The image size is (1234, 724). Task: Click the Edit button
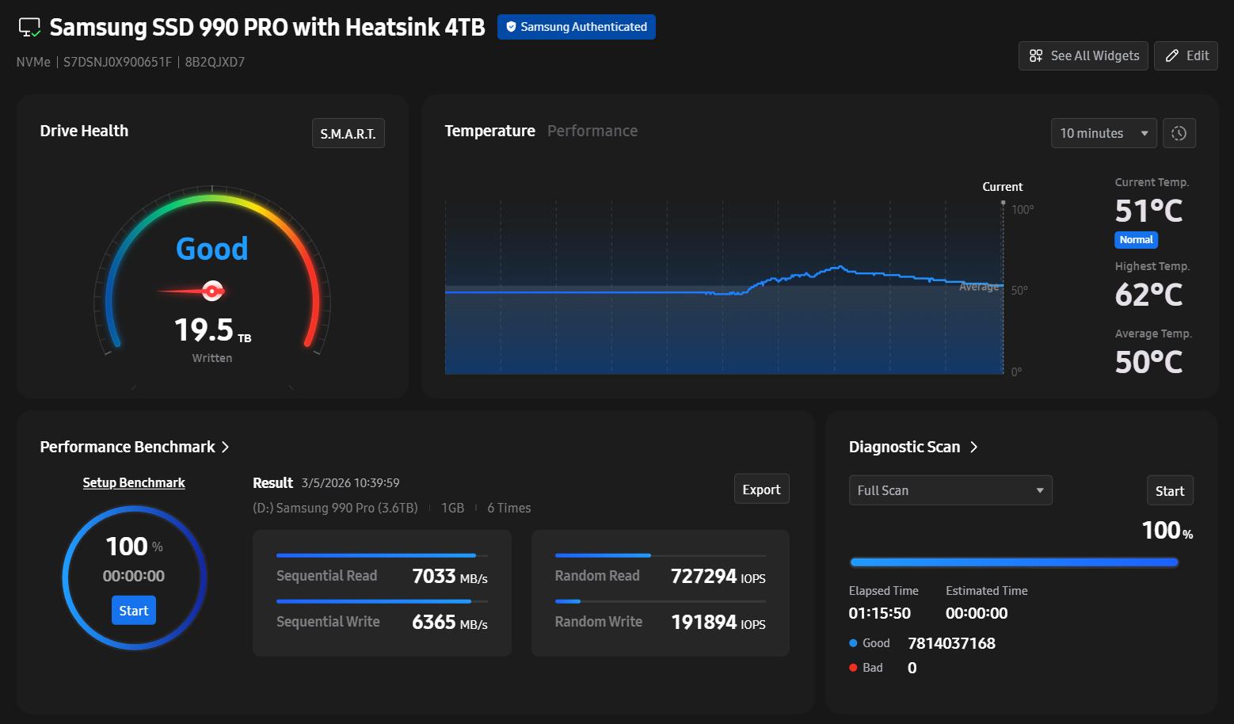coord(1186,55)
